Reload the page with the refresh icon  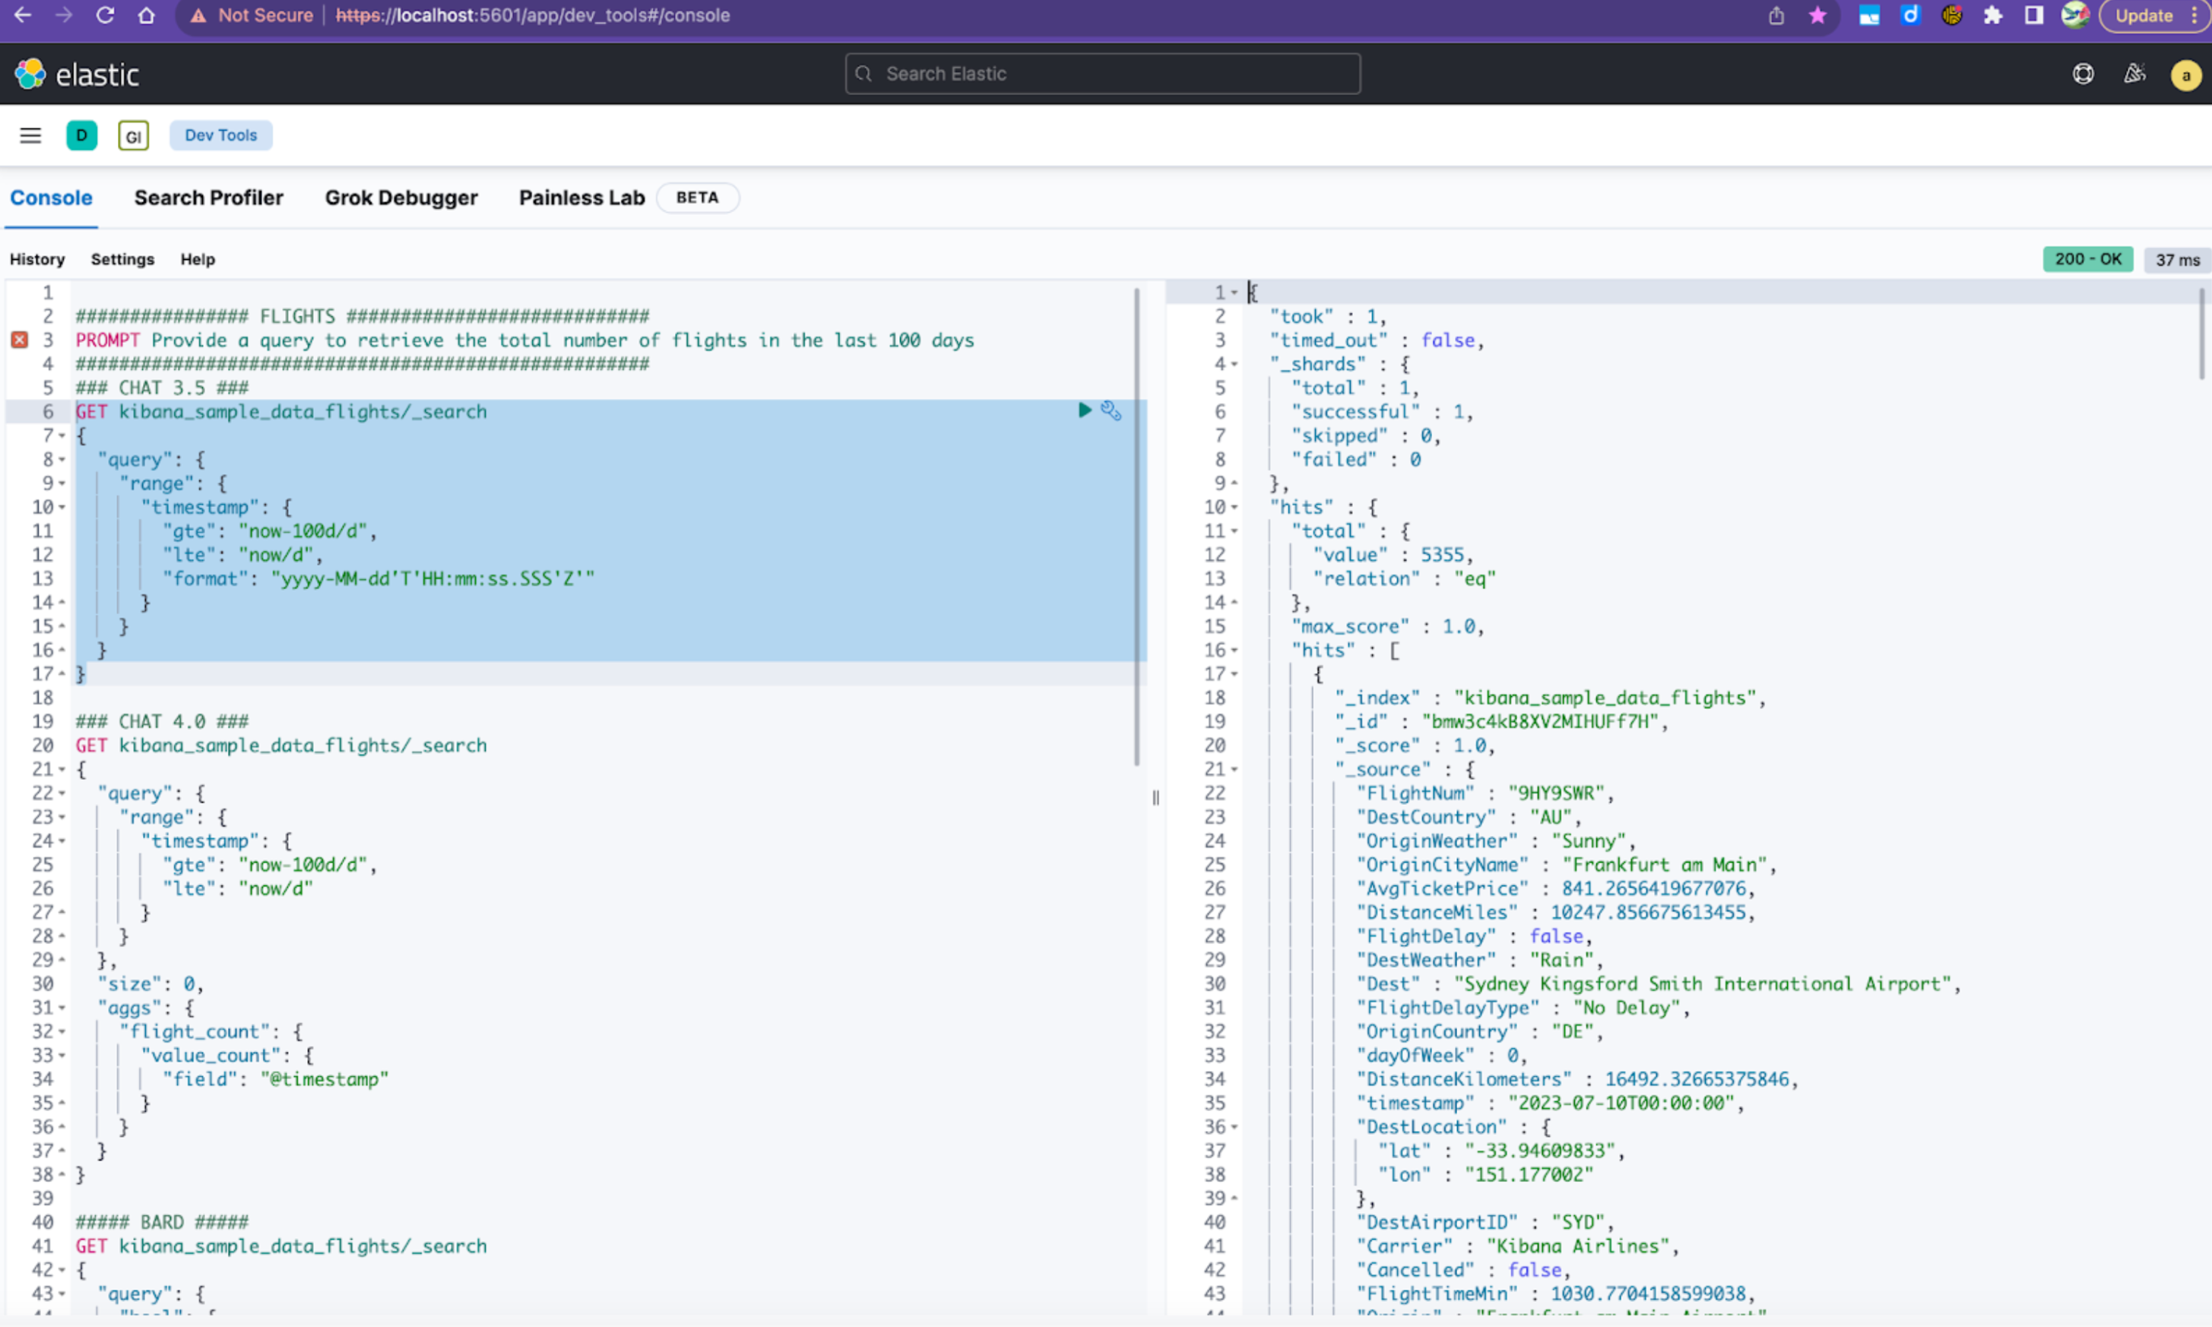tap(105, 15)
